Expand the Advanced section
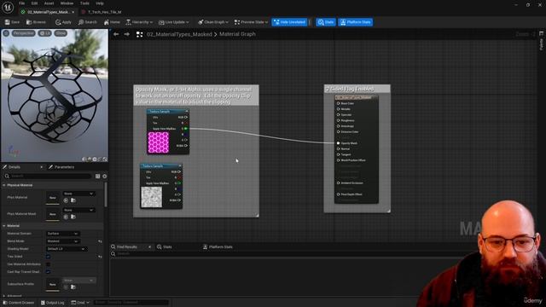The height and width of the screenshot is (307, 546). pos(4,296)
